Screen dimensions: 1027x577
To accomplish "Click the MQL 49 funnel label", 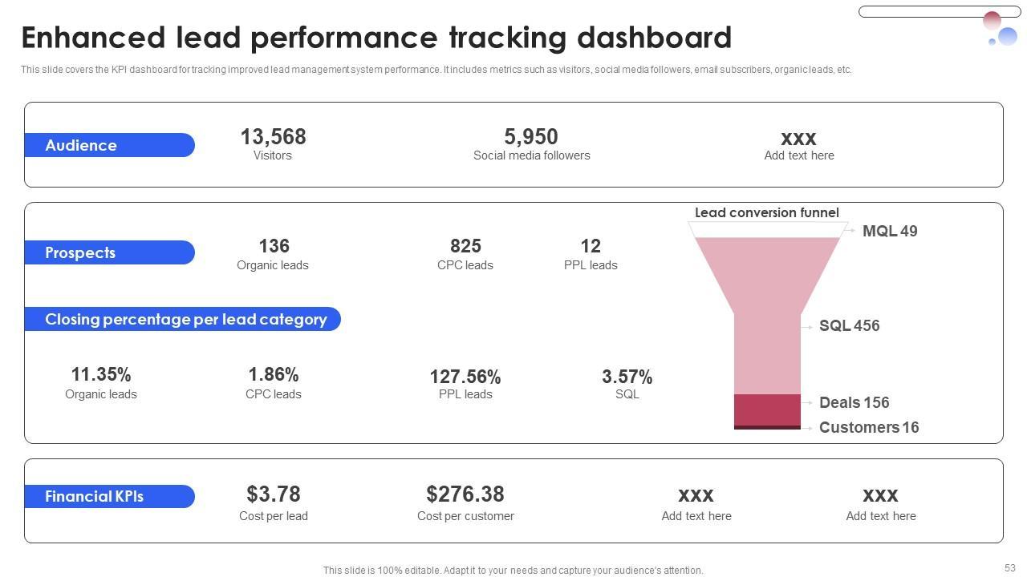I will pos(889,232).
